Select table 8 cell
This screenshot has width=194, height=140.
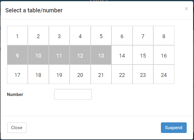click(x=164, y=36)
